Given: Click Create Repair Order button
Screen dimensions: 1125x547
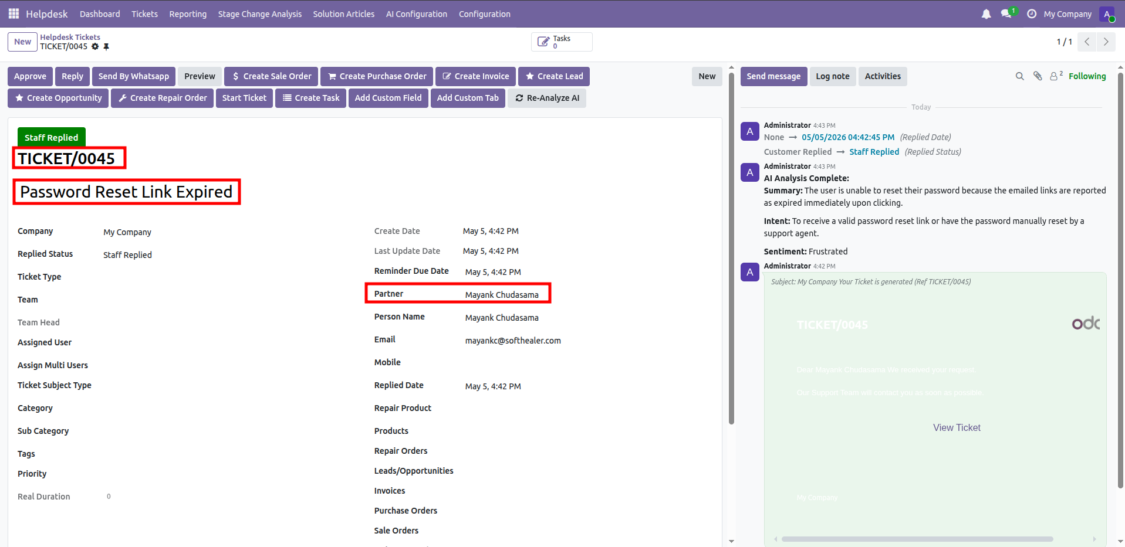Looking at the screenshot, I should pyautogui.click(x=163, y=98).
